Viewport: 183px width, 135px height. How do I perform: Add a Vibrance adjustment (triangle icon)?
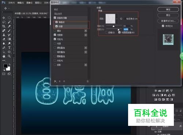click(171, 91)
